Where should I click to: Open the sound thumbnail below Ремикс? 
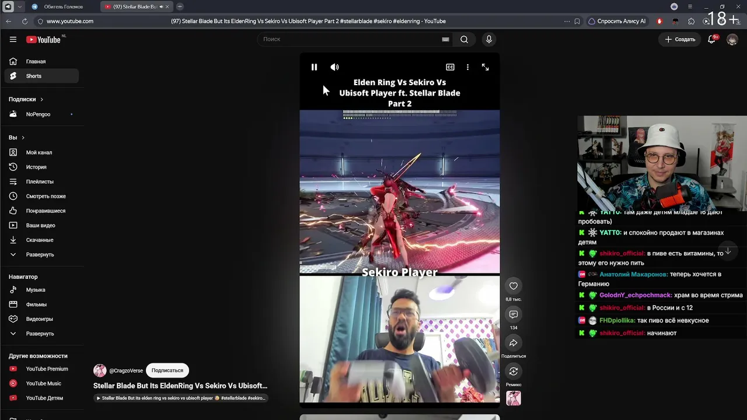pos(514,398)
